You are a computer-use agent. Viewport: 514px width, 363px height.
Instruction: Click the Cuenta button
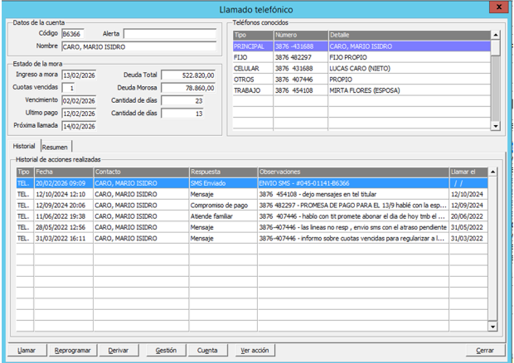click(x=207, y=350)
